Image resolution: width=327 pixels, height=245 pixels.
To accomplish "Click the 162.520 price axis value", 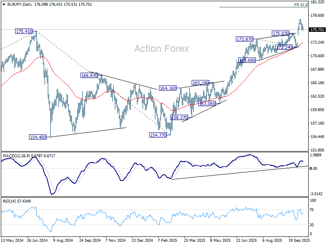I will tap(318, 96).
